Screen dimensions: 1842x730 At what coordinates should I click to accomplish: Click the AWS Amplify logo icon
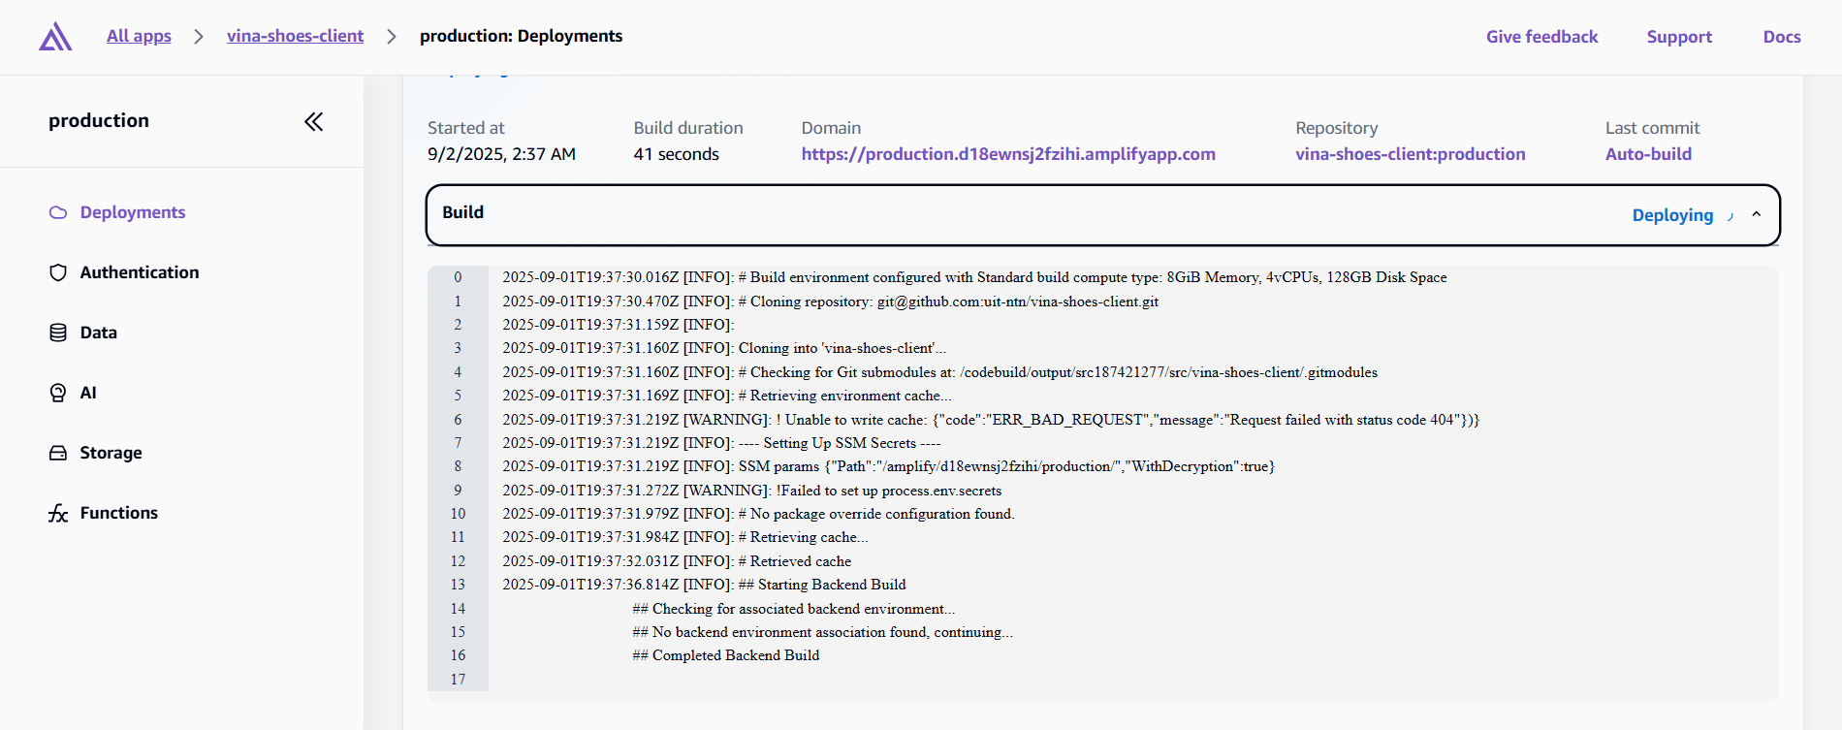pos(55,37)
